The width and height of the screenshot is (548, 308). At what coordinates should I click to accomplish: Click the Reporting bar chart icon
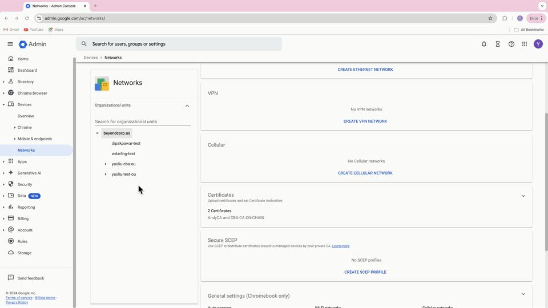tap(11, 206)
